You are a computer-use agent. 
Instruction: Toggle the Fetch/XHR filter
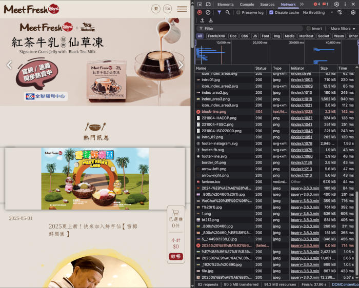216,36
